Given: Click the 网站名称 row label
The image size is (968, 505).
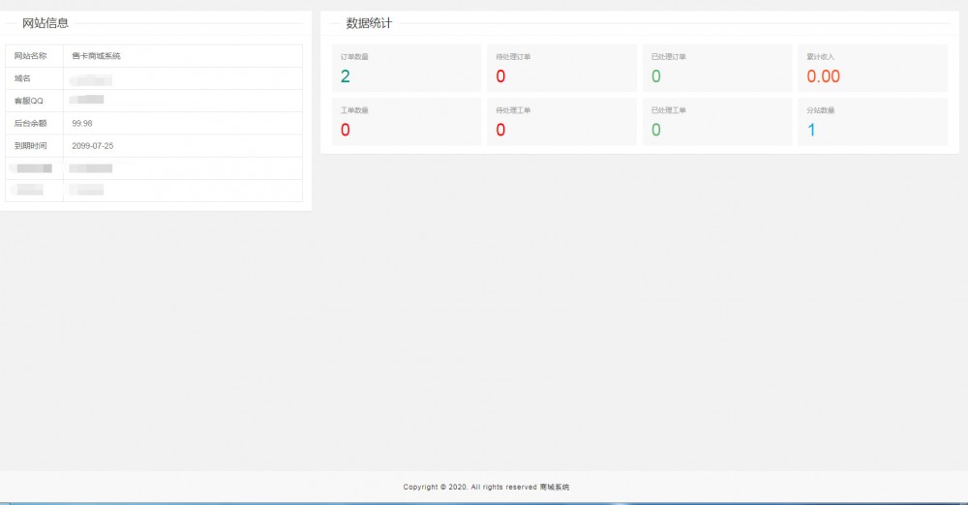Looking at the screenshot, I should tap(30, 56).
